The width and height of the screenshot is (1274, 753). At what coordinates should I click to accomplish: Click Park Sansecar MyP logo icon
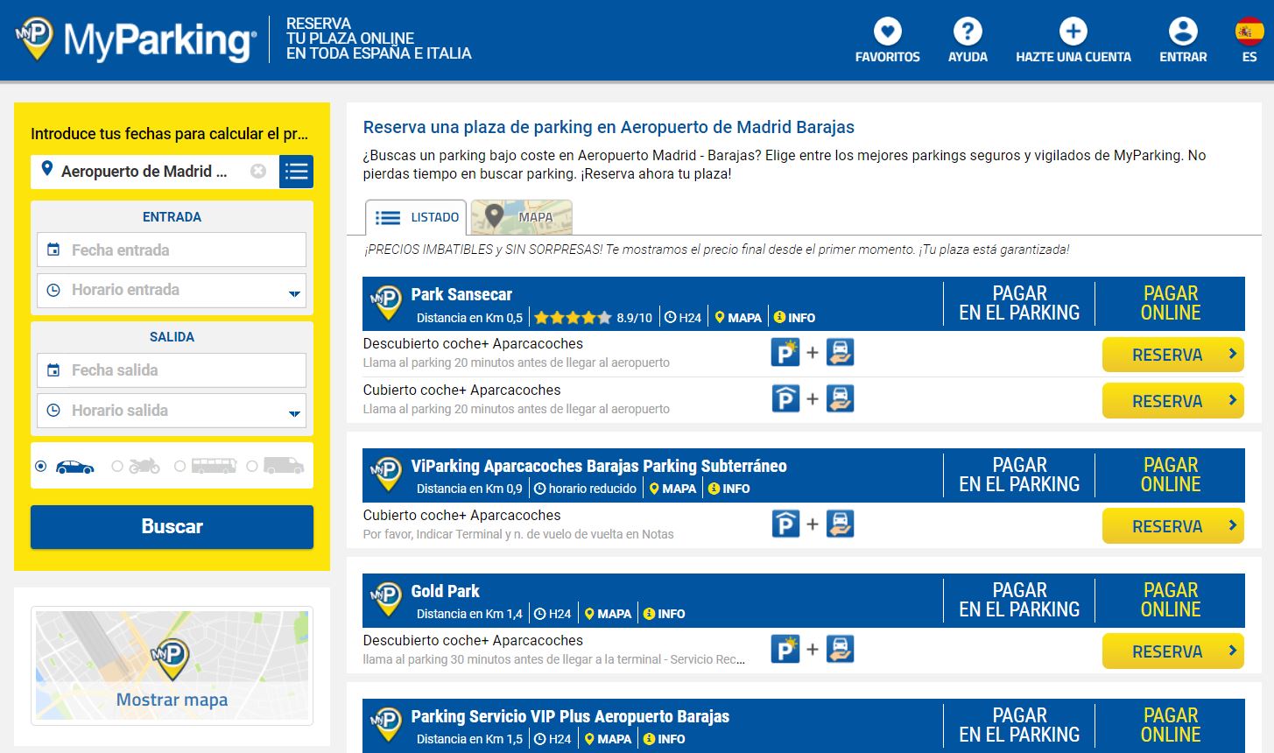[386, 303]
